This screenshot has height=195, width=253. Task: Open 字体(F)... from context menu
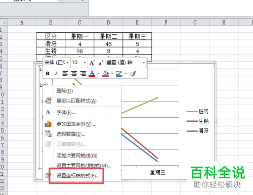point(82,112)
